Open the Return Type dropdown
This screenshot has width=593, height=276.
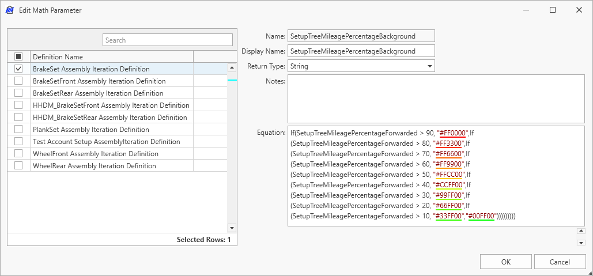429,66
